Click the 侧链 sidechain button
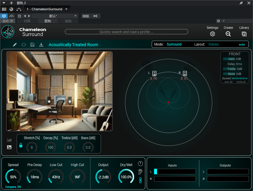Image resolution: width=253 pixels, height=191 pixels. [86, 16]
